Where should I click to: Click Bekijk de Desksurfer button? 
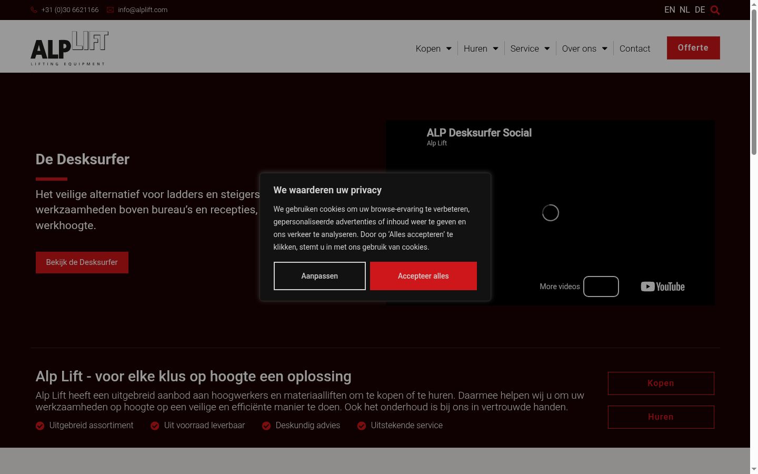coord(82,262)
